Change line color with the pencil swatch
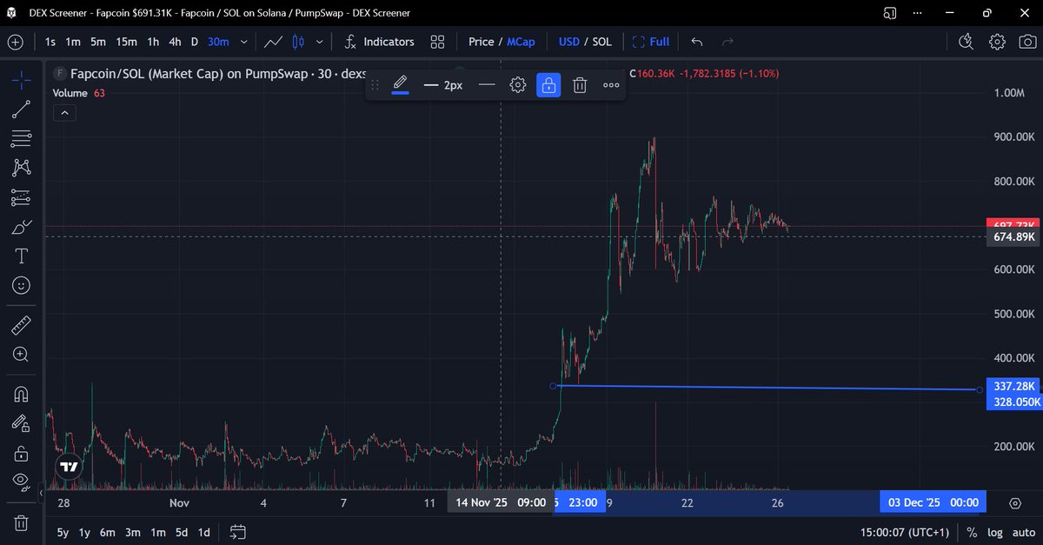This screenshot has height=545, width=1043. tap(400, 85)
